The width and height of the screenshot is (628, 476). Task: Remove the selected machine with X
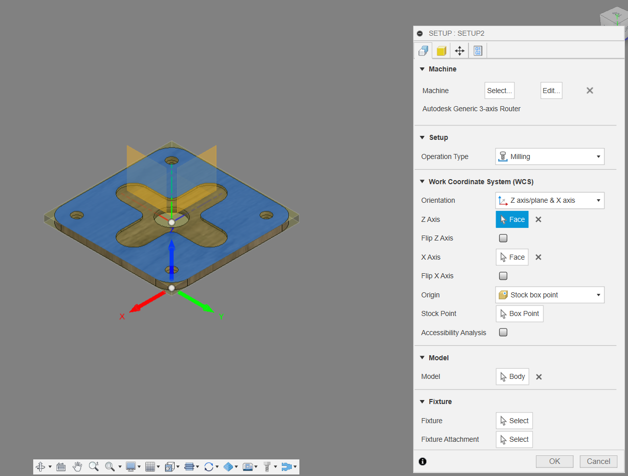coord(590,91)
